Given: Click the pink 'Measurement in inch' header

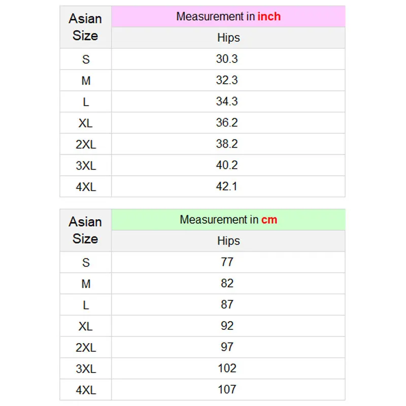Looking at the screenshot, I should pyautogui.click(x=228, y=16).
